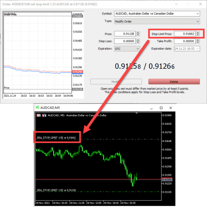Click the Price input field 0.91138

(125, 34)
